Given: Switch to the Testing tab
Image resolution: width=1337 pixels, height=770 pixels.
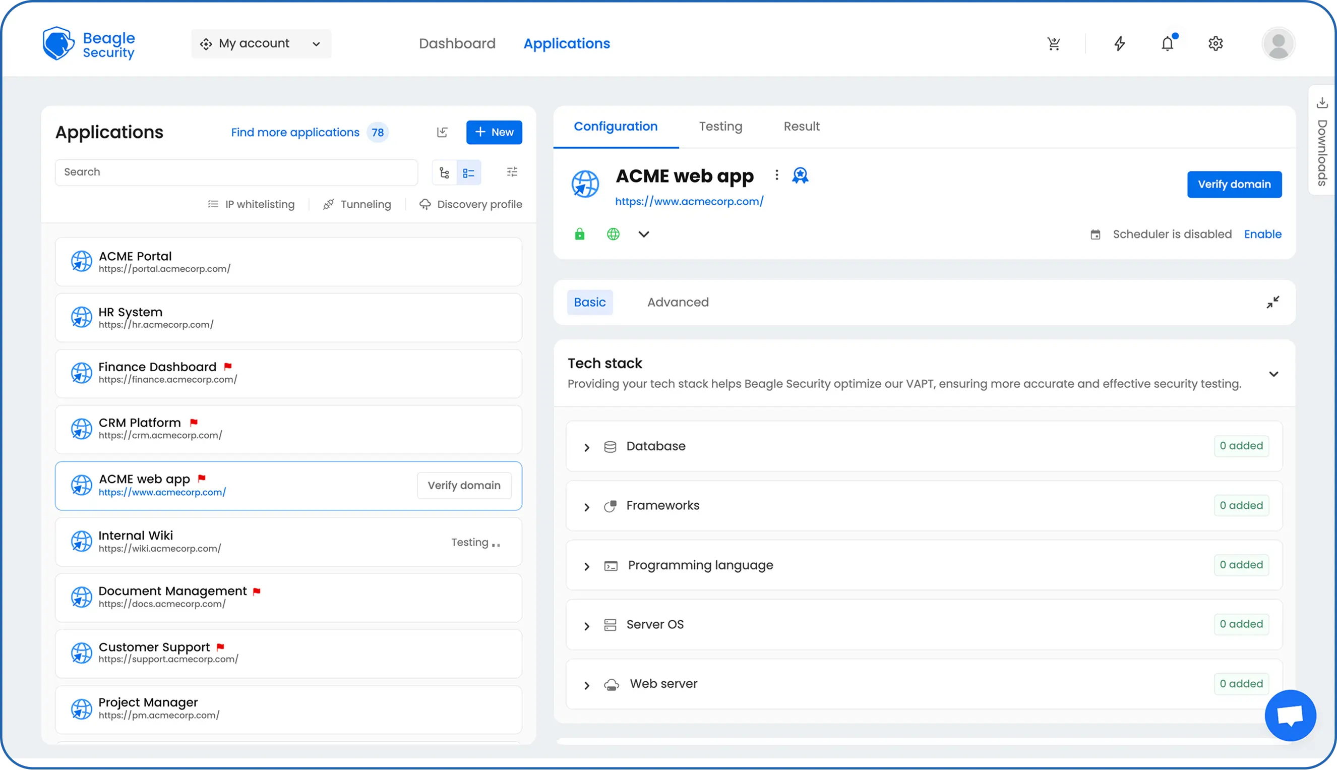Looking at the screenshot, I should click(720, 127).
